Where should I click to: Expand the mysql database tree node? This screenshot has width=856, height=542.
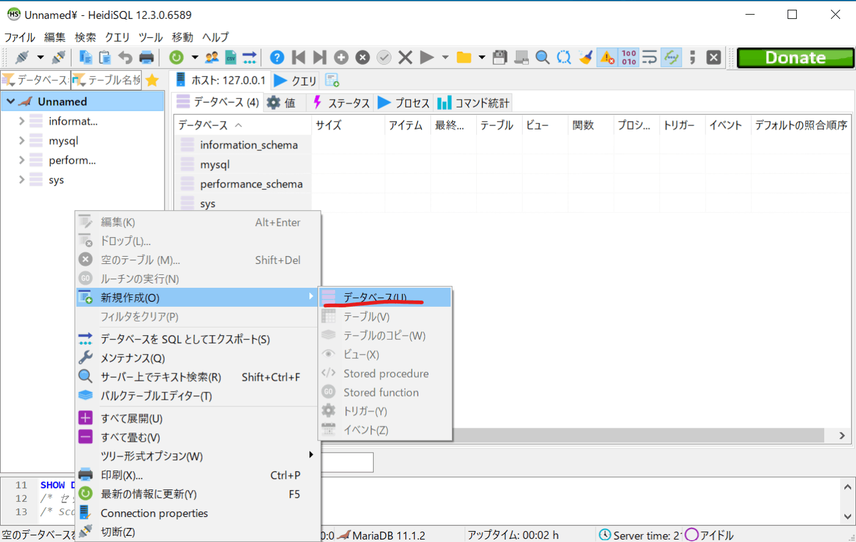point(22,141)
